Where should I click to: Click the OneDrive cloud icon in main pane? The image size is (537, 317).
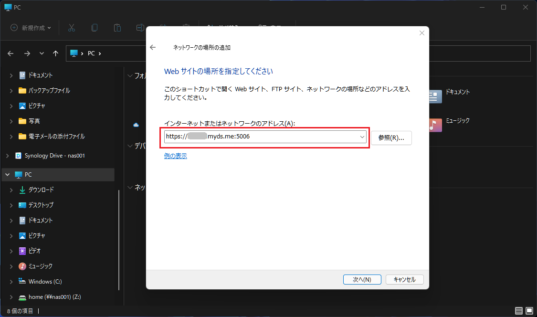136,125
